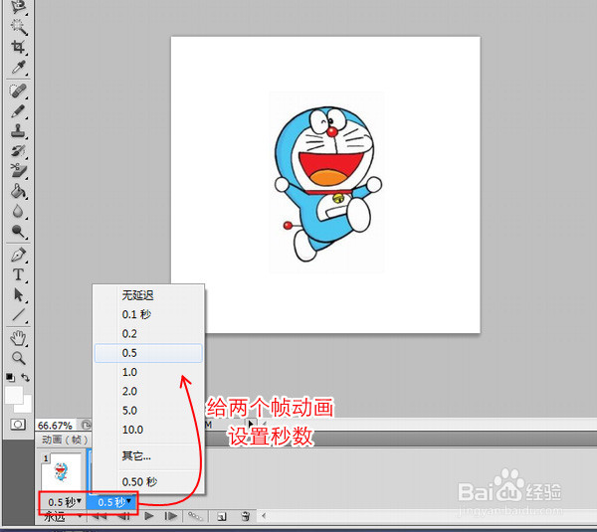The image size is (597, 532).
Task: Choose 0.1 秒 frame delay
Action: coord(148,314)
